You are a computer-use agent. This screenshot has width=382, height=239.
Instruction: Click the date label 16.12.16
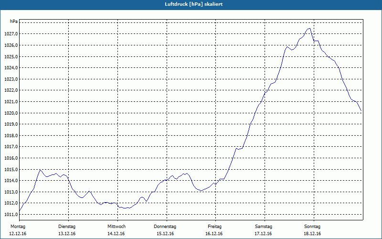coord(214,234)
